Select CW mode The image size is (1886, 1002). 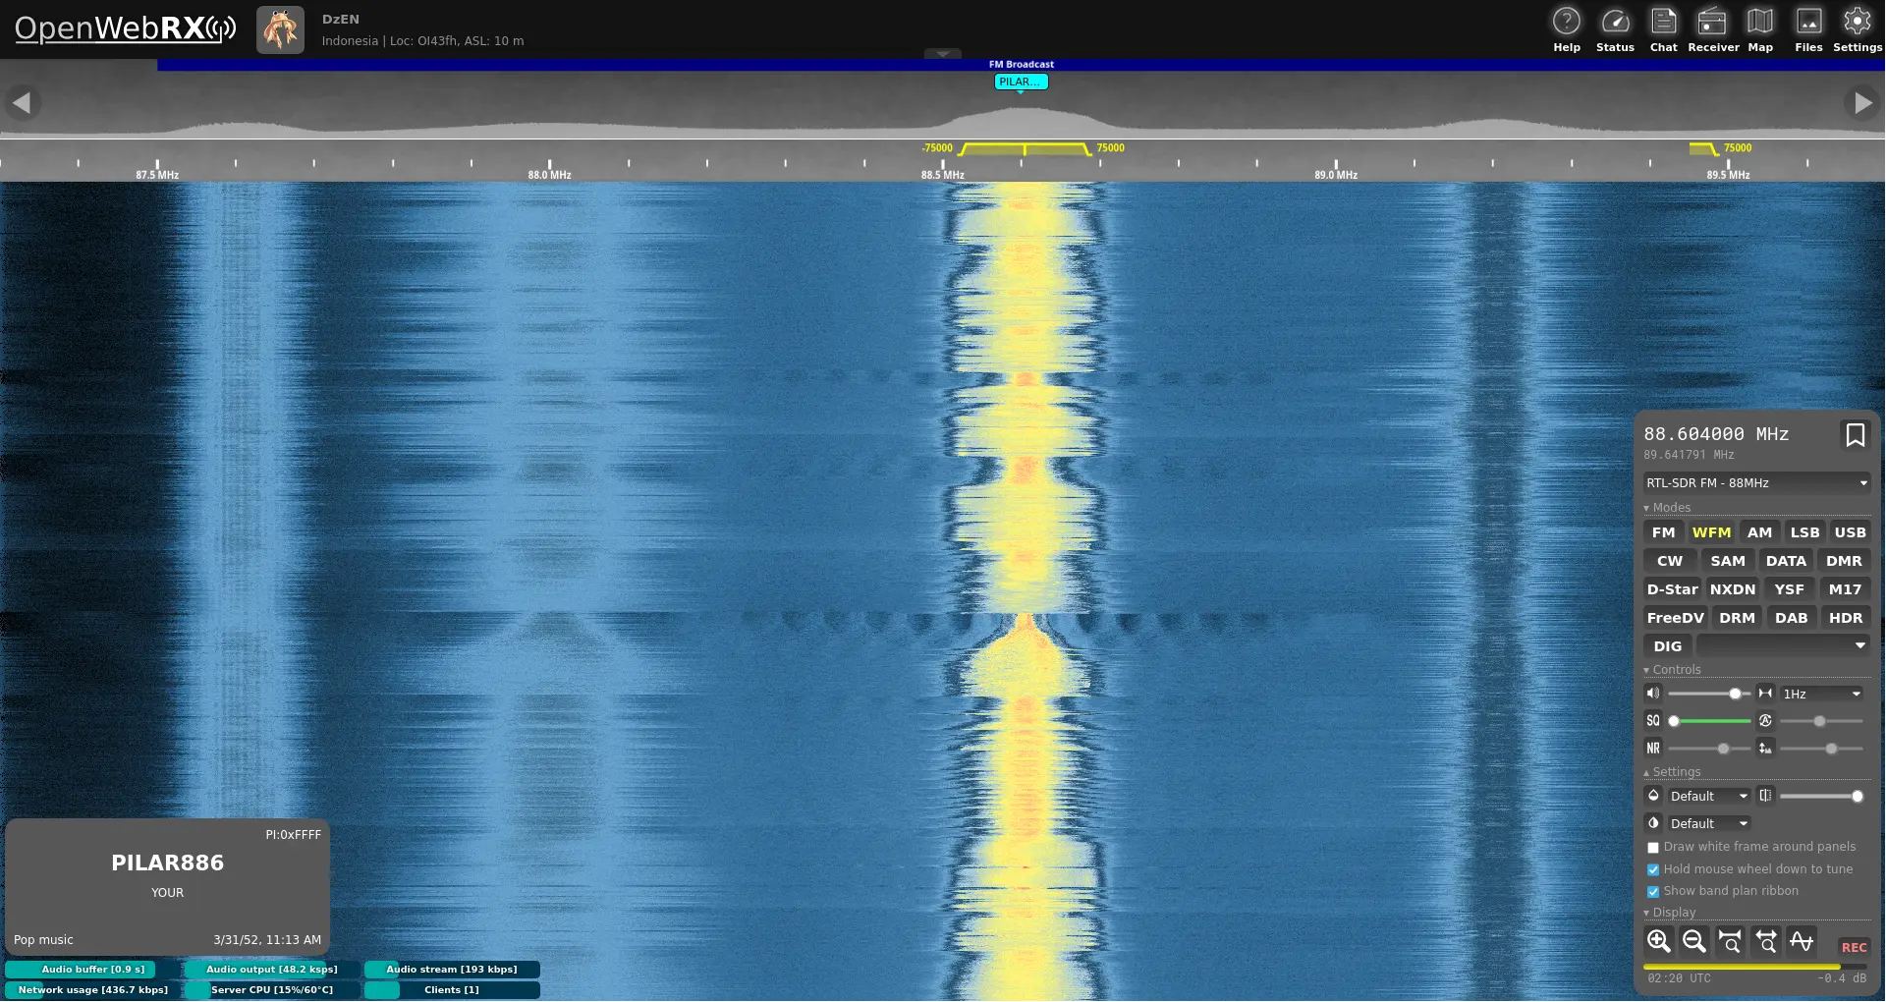coord(1669,561)
